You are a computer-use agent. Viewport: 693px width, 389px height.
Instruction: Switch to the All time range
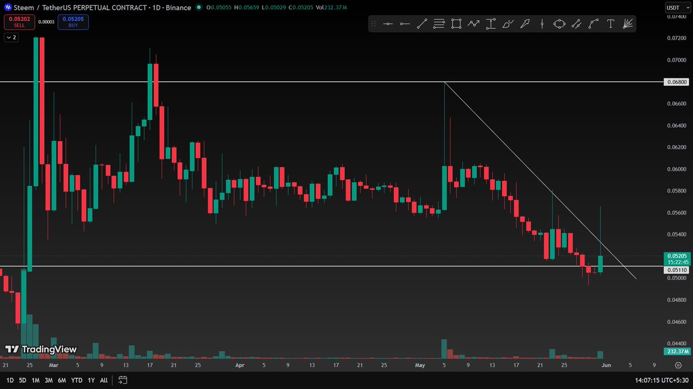(104, 380)
